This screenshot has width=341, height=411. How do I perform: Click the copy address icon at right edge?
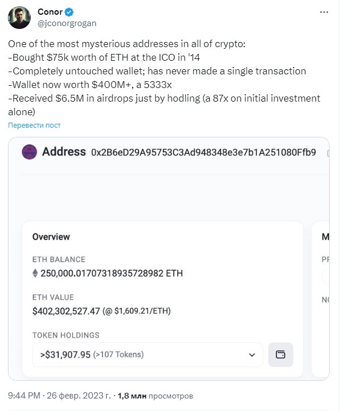click(327, 153)
